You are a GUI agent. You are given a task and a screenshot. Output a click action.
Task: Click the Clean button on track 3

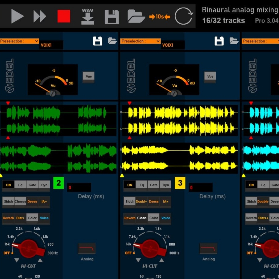(x=142, y=218)
